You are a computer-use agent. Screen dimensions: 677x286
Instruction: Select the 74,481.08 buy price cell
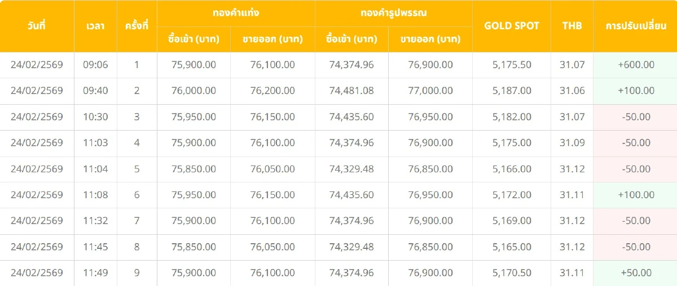[x=351, y=91]
